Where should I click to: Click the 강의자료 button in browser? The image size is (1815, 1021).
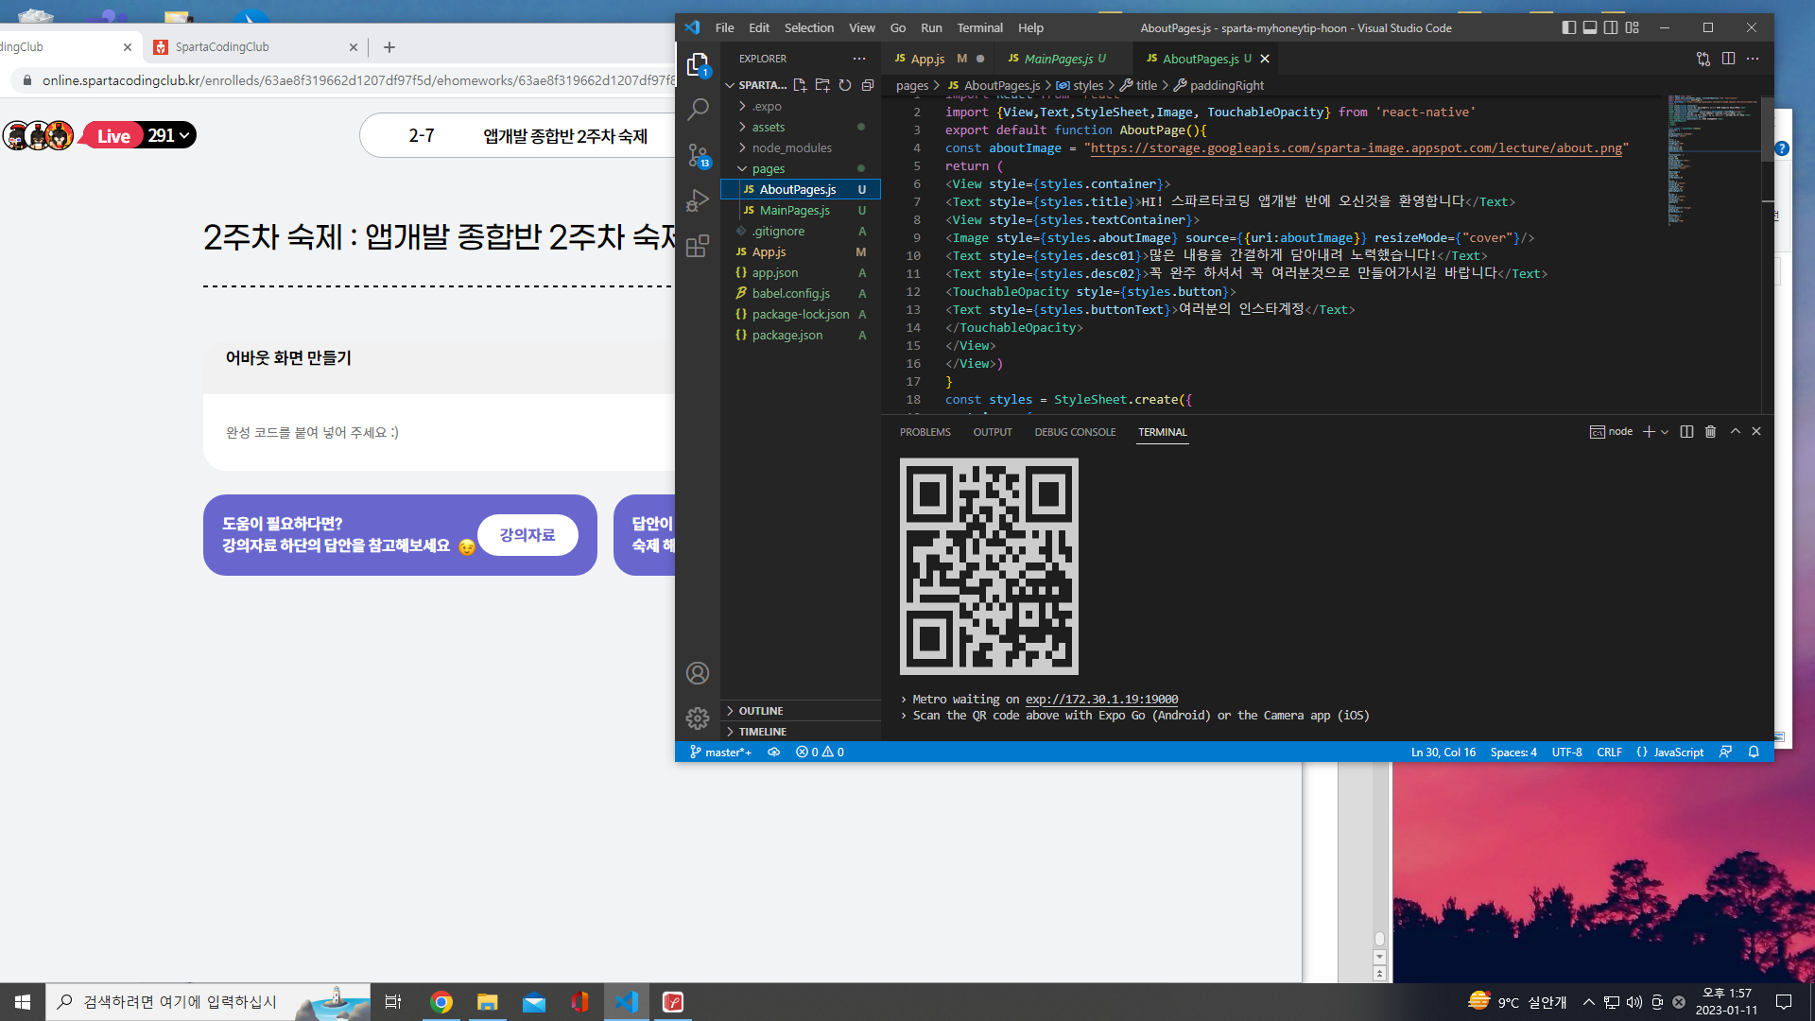tap(527, 535)
